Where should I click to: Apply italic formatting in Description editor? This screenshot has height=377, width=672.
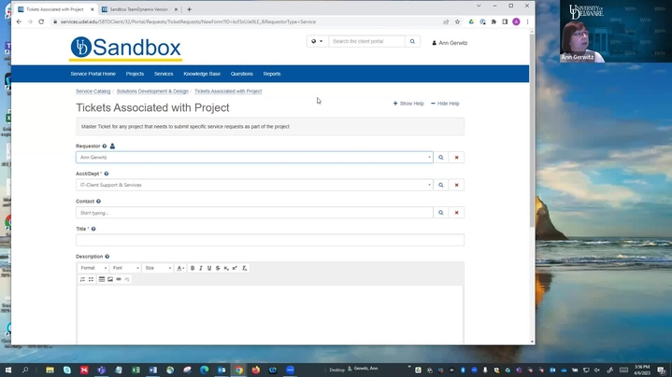tap(201, 268)
